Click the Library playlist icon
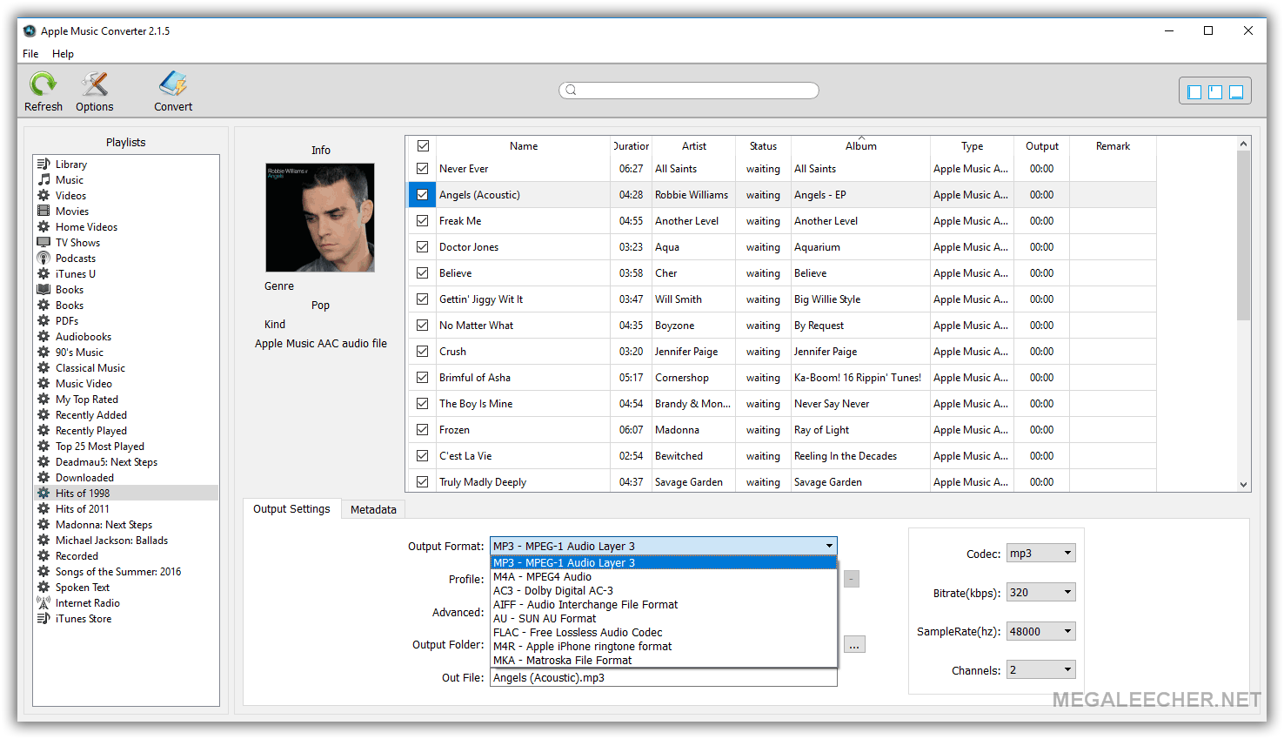 tap(43, 164)
